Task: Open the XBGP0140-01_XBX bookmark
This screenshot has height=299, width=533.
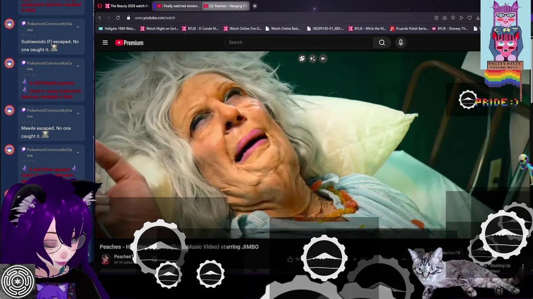Action: tap(325, 29)
